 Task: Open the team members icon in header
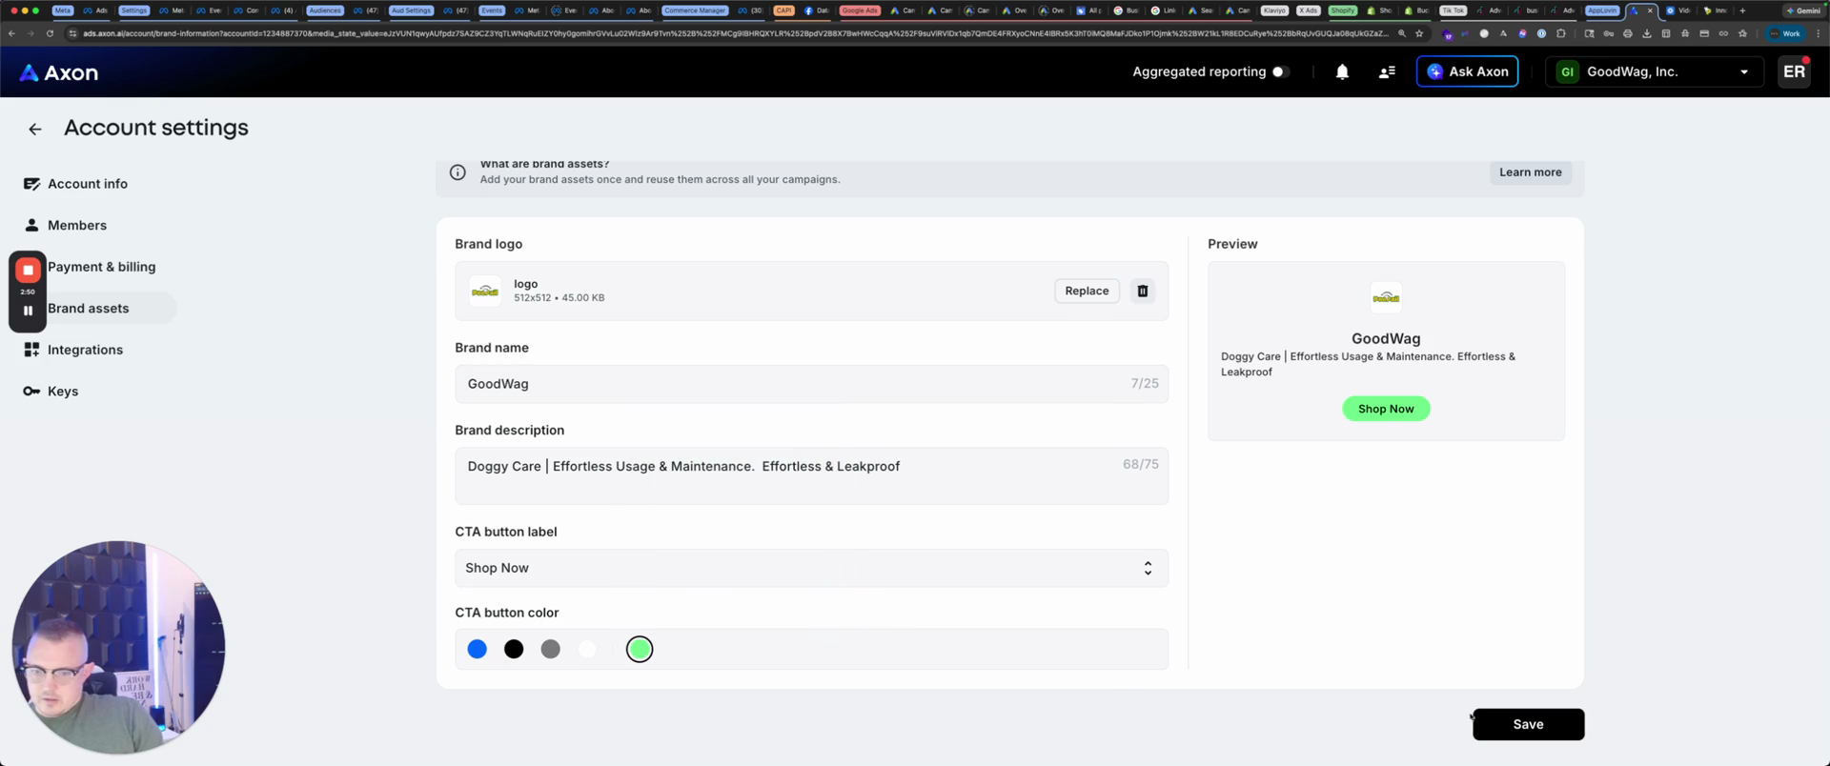coord(1387,72)
